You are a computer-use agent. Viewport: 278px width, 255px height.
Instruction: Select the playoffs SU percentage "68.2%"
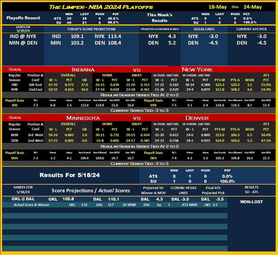click(113, 23)
